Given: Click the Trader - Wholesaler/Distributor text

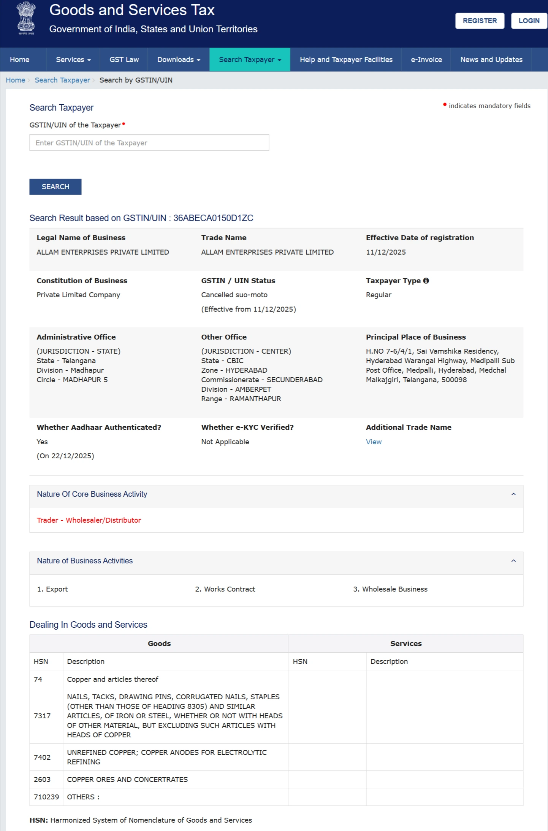Looking at the screenshot, I should click(x=89, y=520).
